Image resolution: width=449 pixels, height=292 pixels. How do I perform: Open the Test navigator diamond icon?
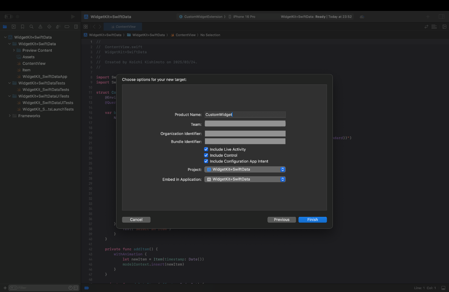(49, 27)
